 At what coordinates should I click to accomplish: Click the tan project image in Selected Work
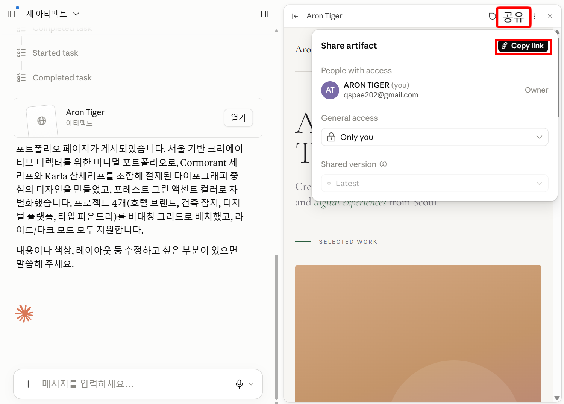418,333
